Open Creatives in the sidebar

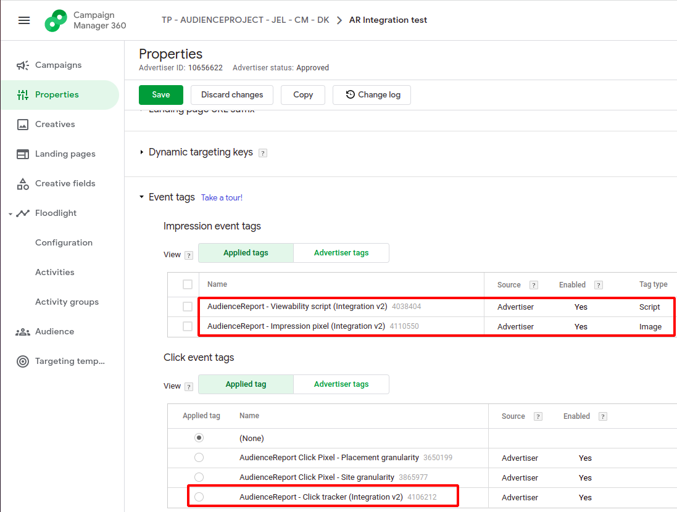[x=55, y=125]
